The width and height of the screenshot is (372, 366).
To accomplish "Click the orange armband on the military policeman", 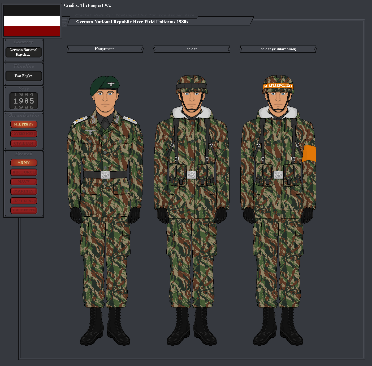I will [309, 153].
